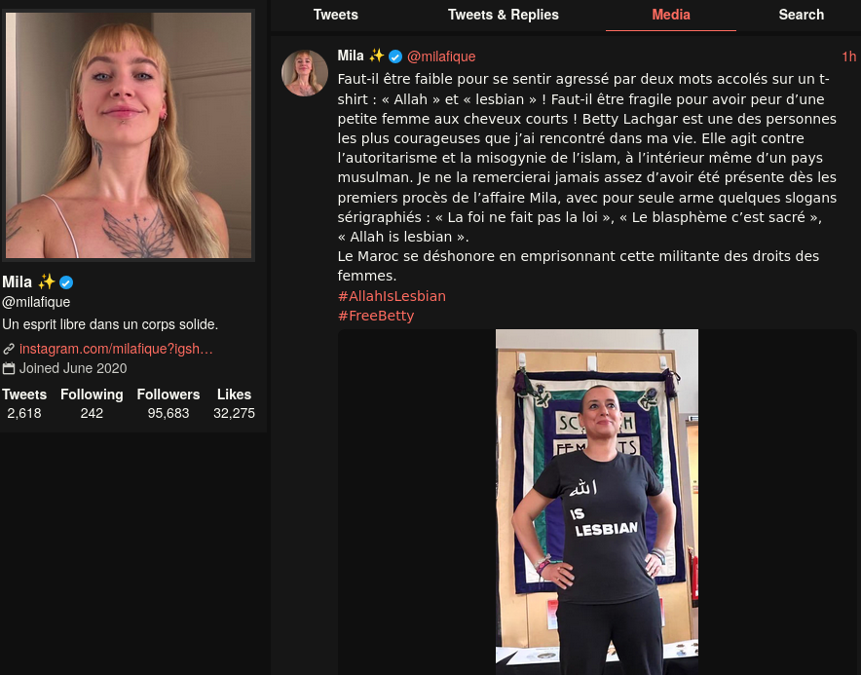This screenshot has width=861, height=675.
Task: Select the Media tab
Action: coord(670,15)
